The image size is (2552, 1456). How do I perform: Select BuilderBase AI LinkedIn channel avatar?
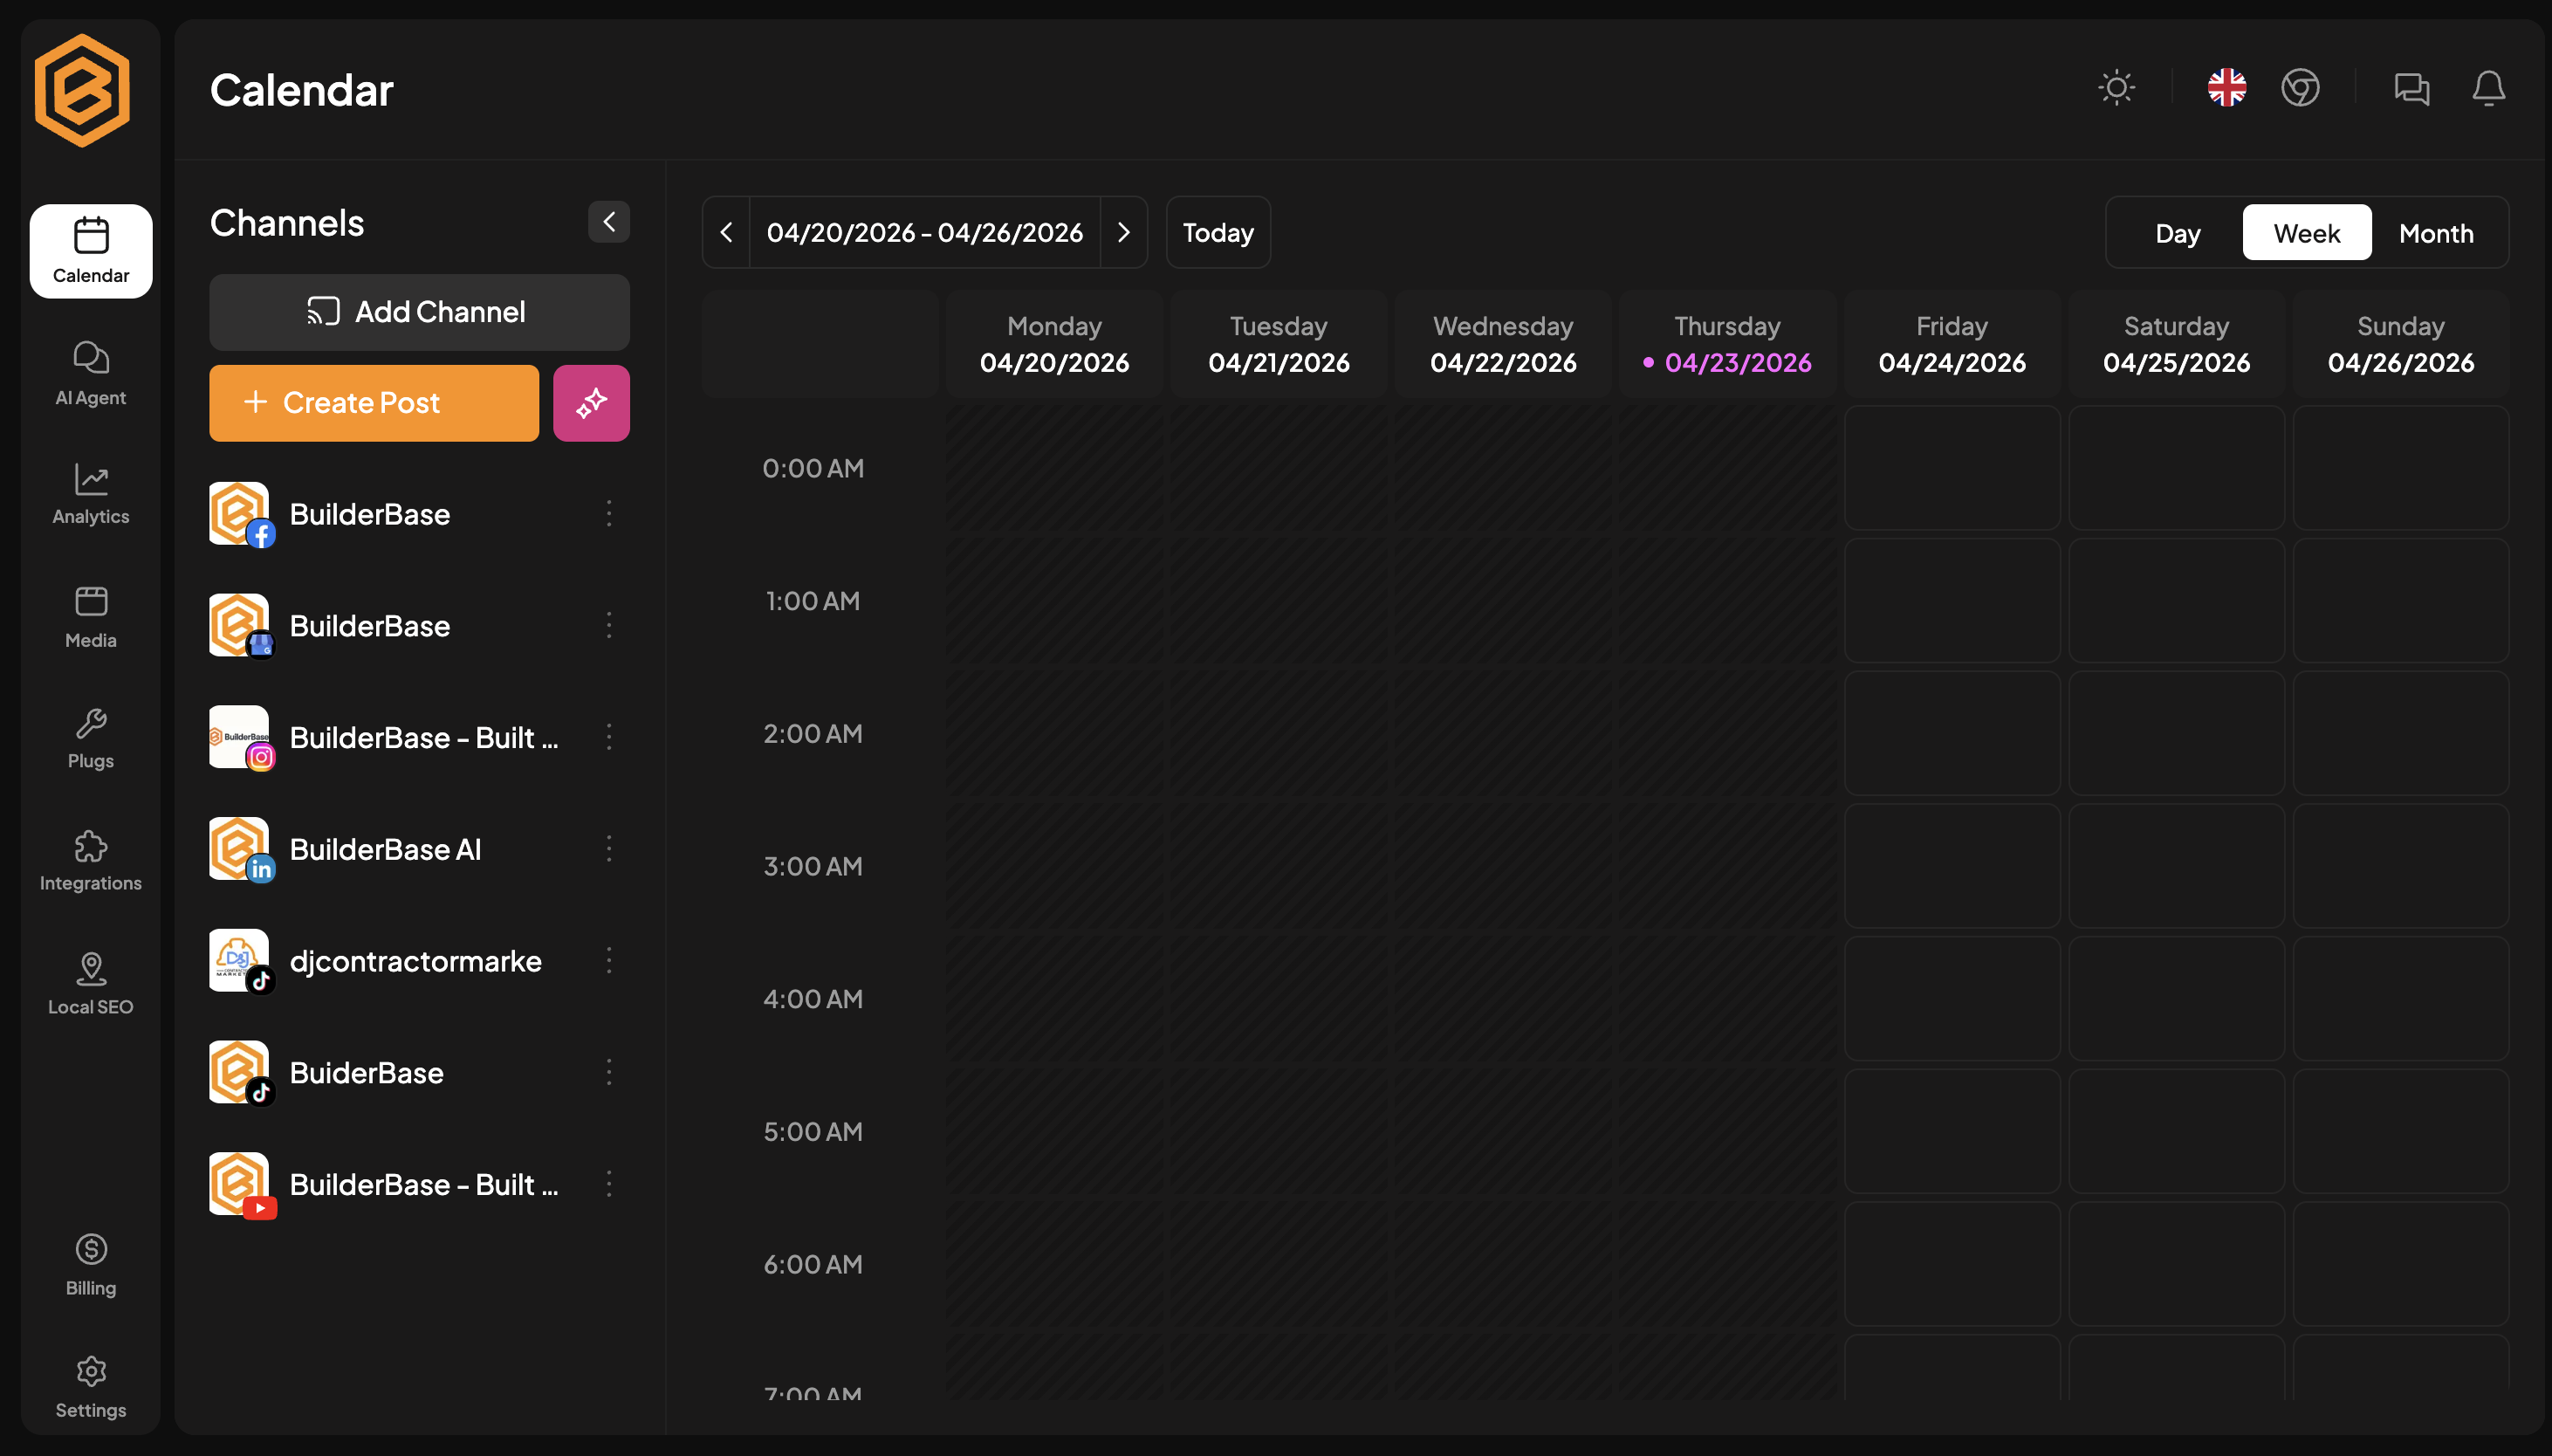click(x=240, y=849)
